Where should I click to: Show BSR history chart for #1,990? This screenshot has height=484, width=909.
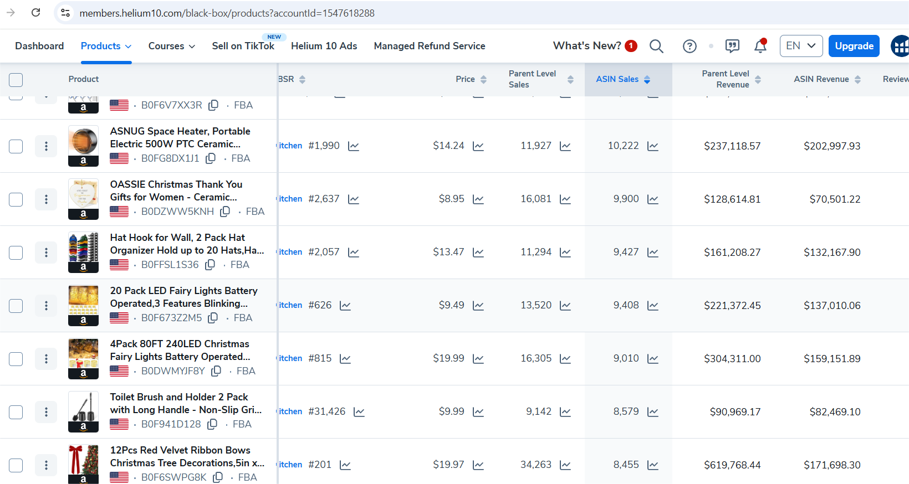354,146
